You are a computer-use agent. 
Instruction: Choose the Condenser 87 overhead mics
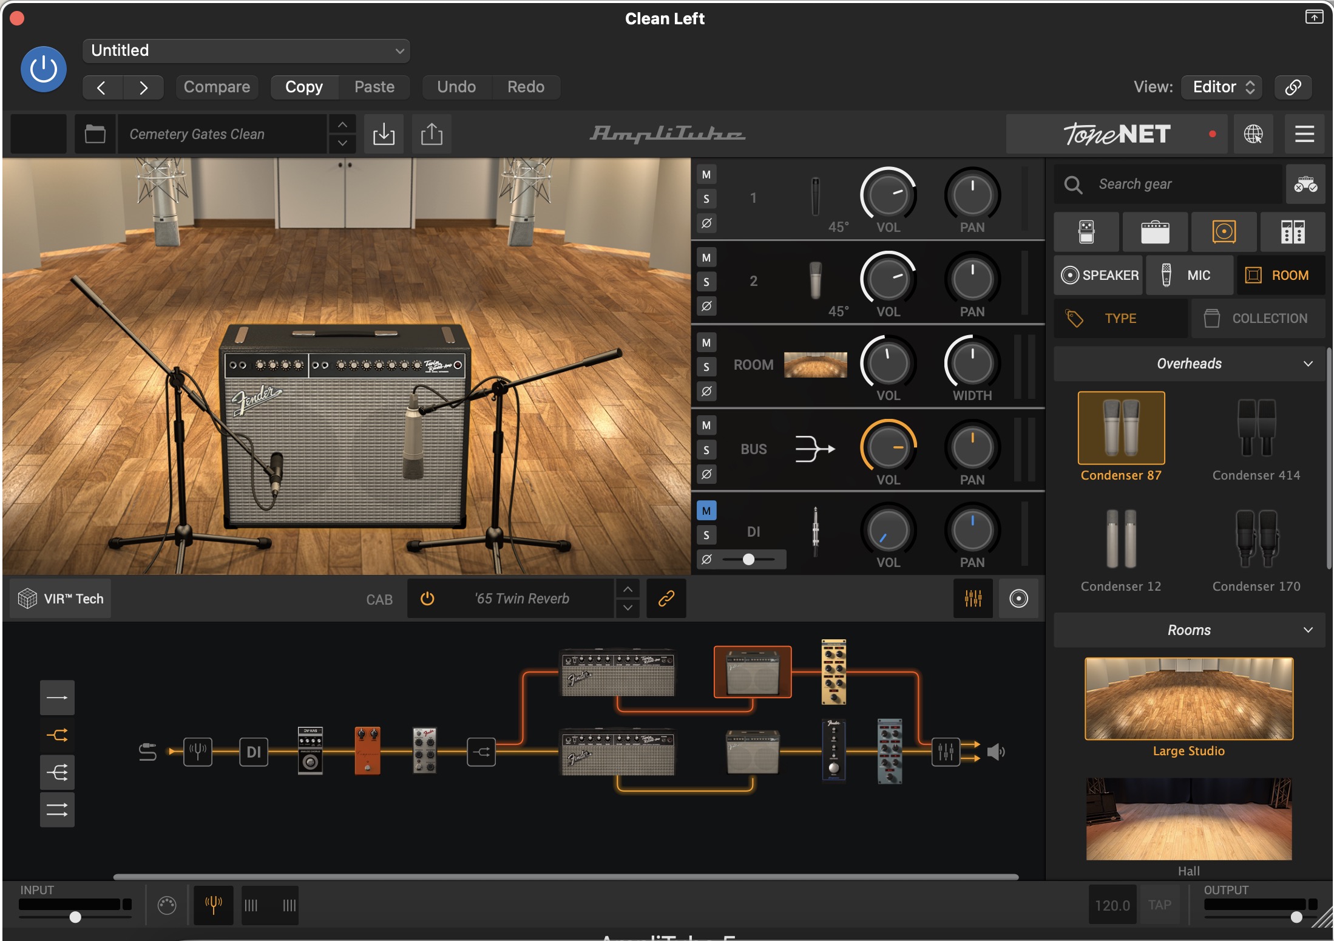[x=1121, y=437]
